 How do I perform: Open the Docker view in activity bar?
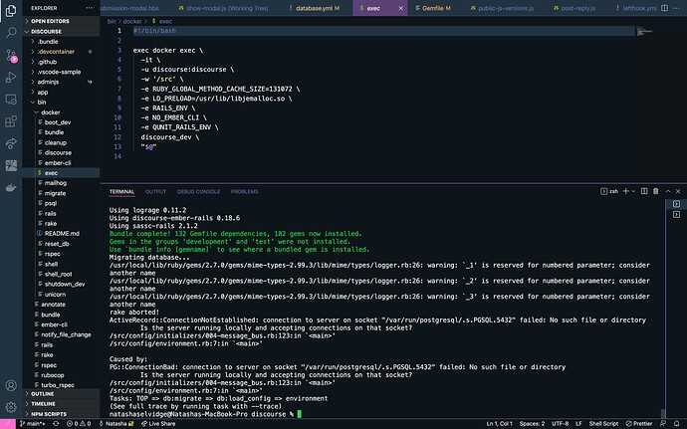pyautogui.click(x=11, y=188)
